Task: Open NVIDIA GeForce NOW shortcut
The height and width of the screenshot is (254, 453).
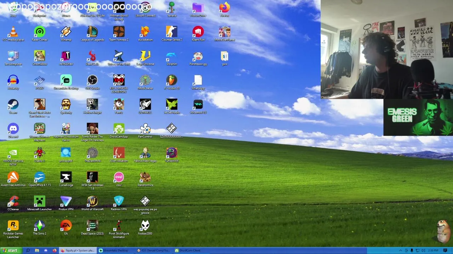Action: tap(13, 157)
